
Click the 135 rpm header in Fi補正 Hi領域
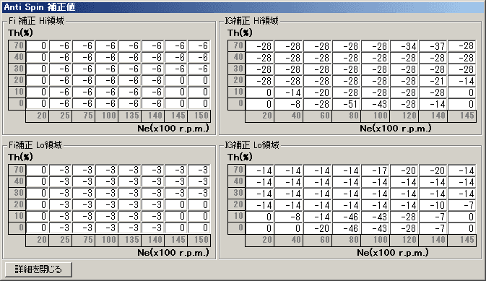(x=130, y=116)
